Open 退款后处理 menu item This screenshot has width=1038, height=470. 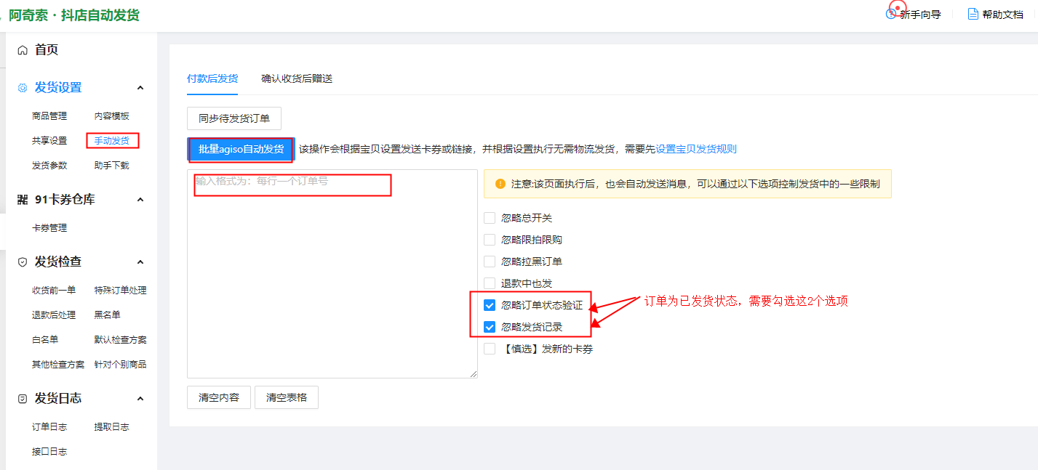tap(54, 315)
